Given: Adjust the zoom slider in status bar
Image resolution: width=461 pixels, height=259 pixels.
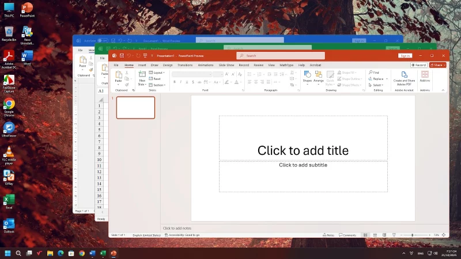Looking at the screenshot, I should (x=412, y=235).
